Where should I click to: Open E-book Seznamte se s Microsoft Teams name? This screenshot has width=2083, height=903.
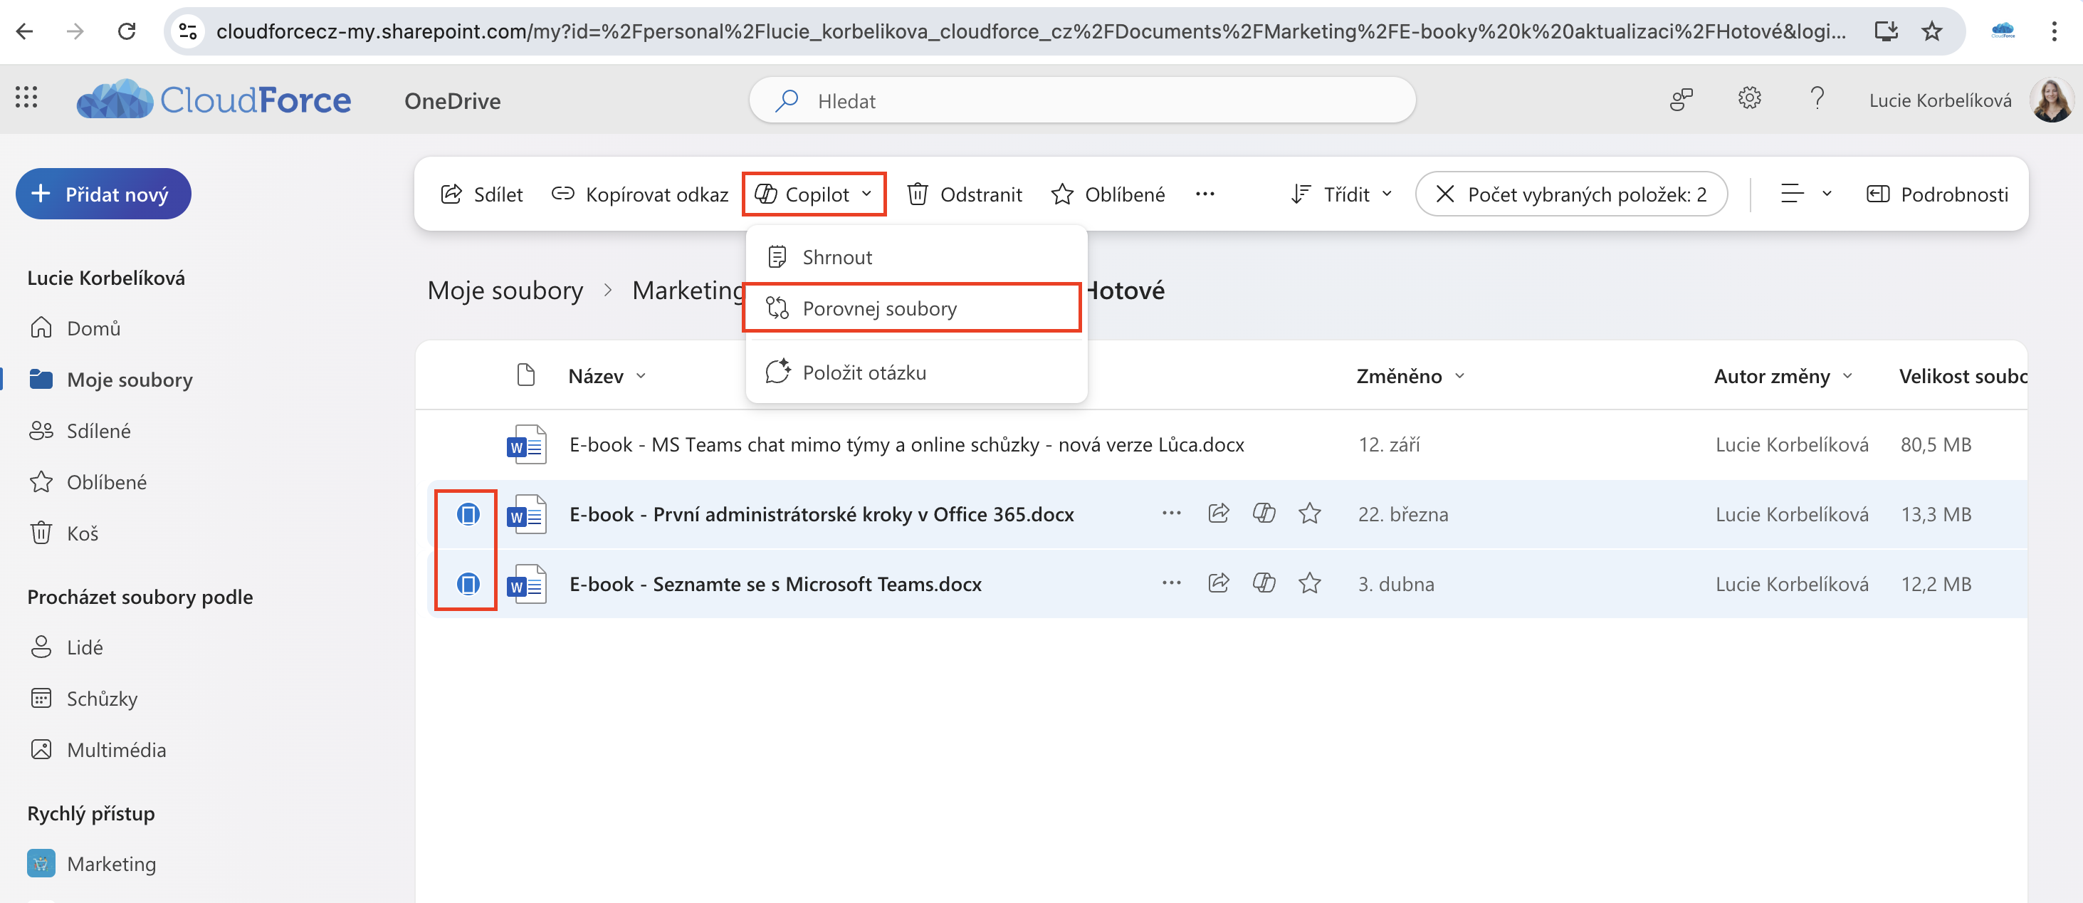point(775,583)
